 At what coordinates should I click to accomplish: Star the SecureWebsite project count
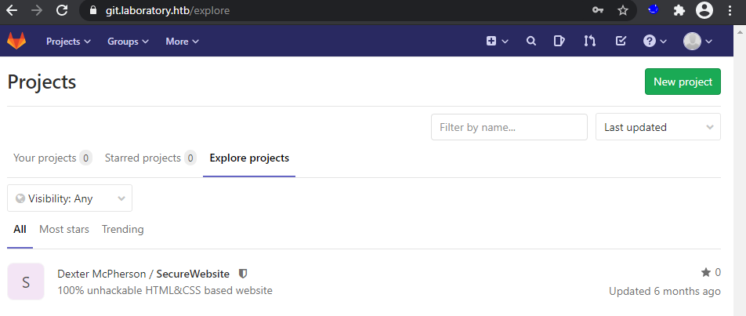(711, 272)
